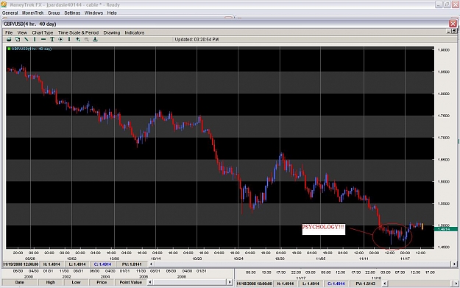Click the '11/19/2008 12:00:00' date status field
This screenshot has width=460, height=288.
pos(21,264)
